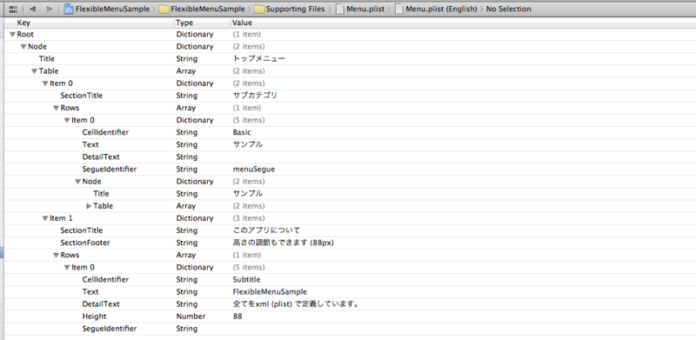Screen dimensions: 696x340
Task: Go back with the left arrow
Action: 32,9
